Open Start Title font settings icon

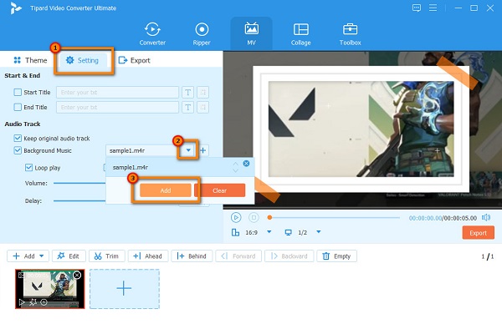[x=187, y=93]
